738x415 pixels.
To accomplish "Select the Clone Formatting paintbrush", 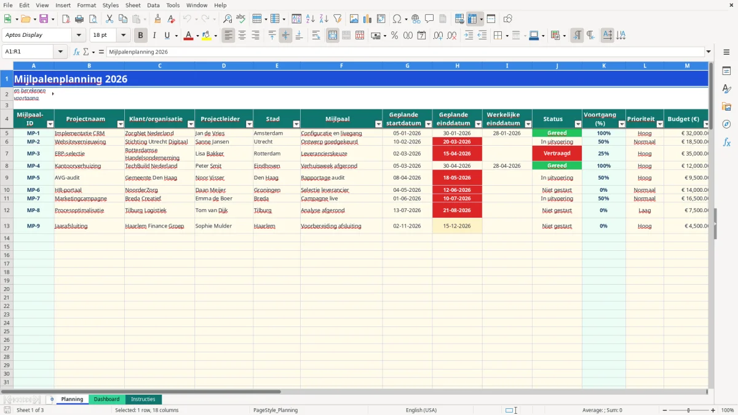I will (157, 19).
